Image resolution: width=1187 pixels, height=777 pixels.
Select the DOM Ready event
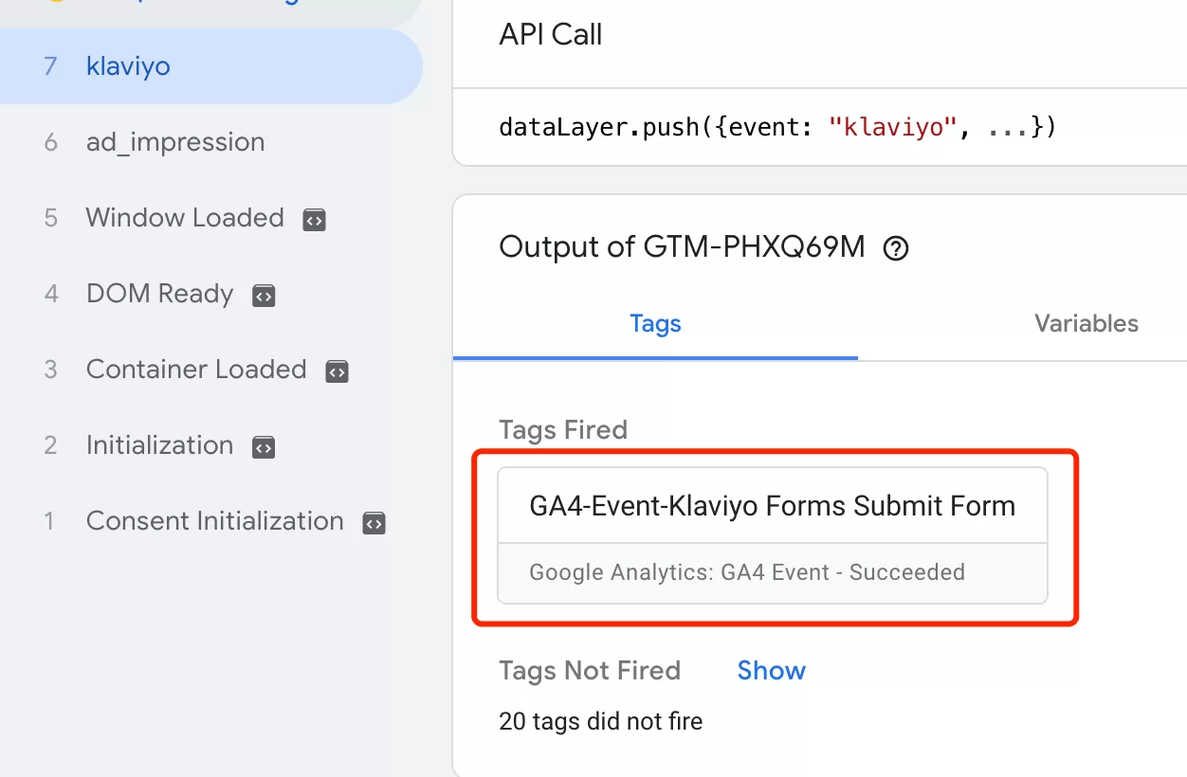(210, 294)
